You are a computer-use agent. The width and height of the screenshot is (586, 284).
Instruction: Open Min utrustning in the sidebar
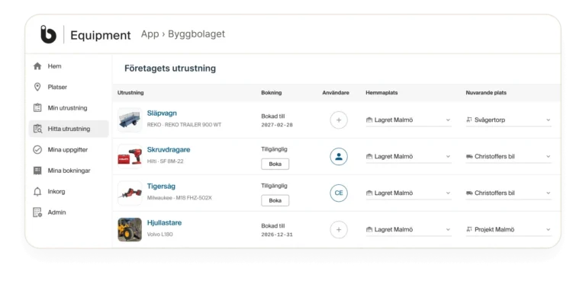[69, 108]
